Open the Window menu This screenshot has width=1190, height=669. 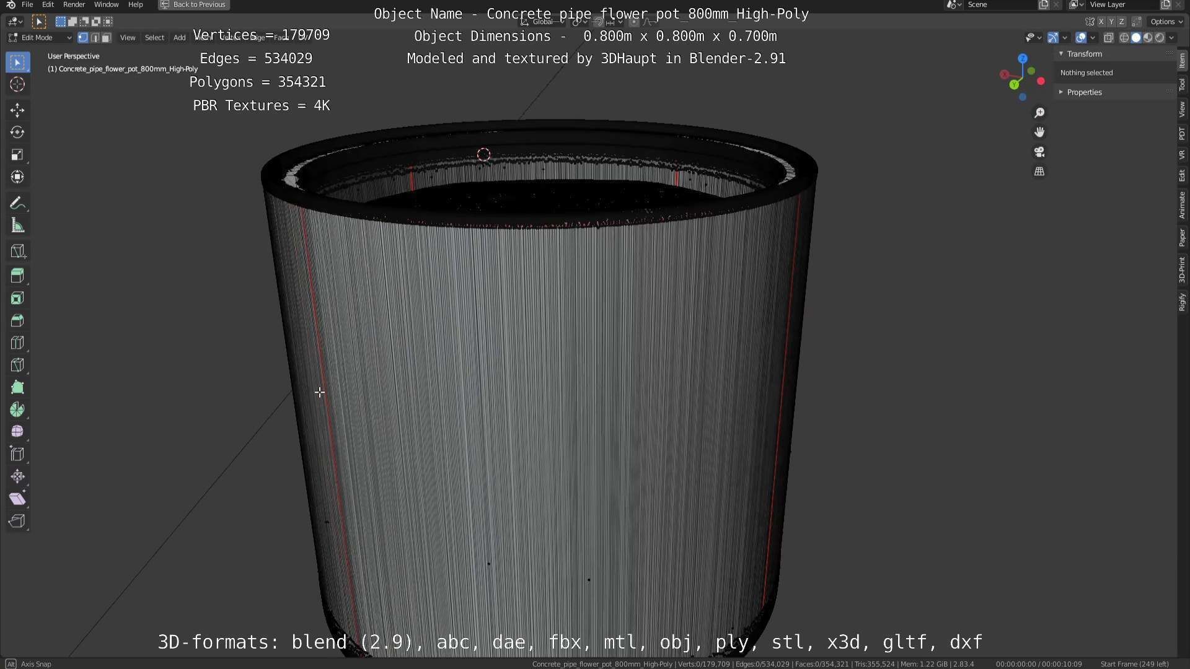click(x=106, y=4)
